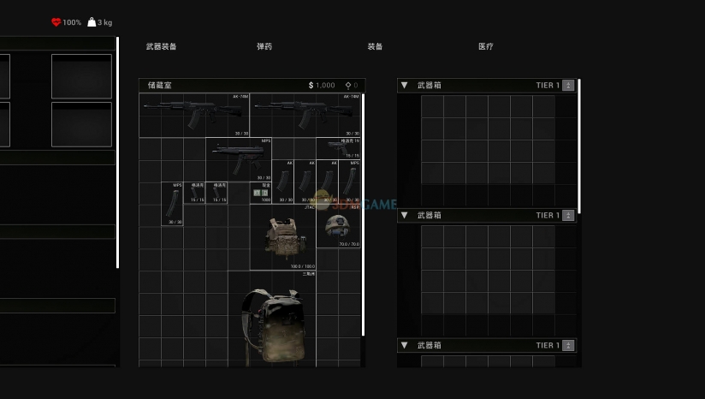Select the second AK-74M rifle beside the scrollbar

tap(305, 115)
